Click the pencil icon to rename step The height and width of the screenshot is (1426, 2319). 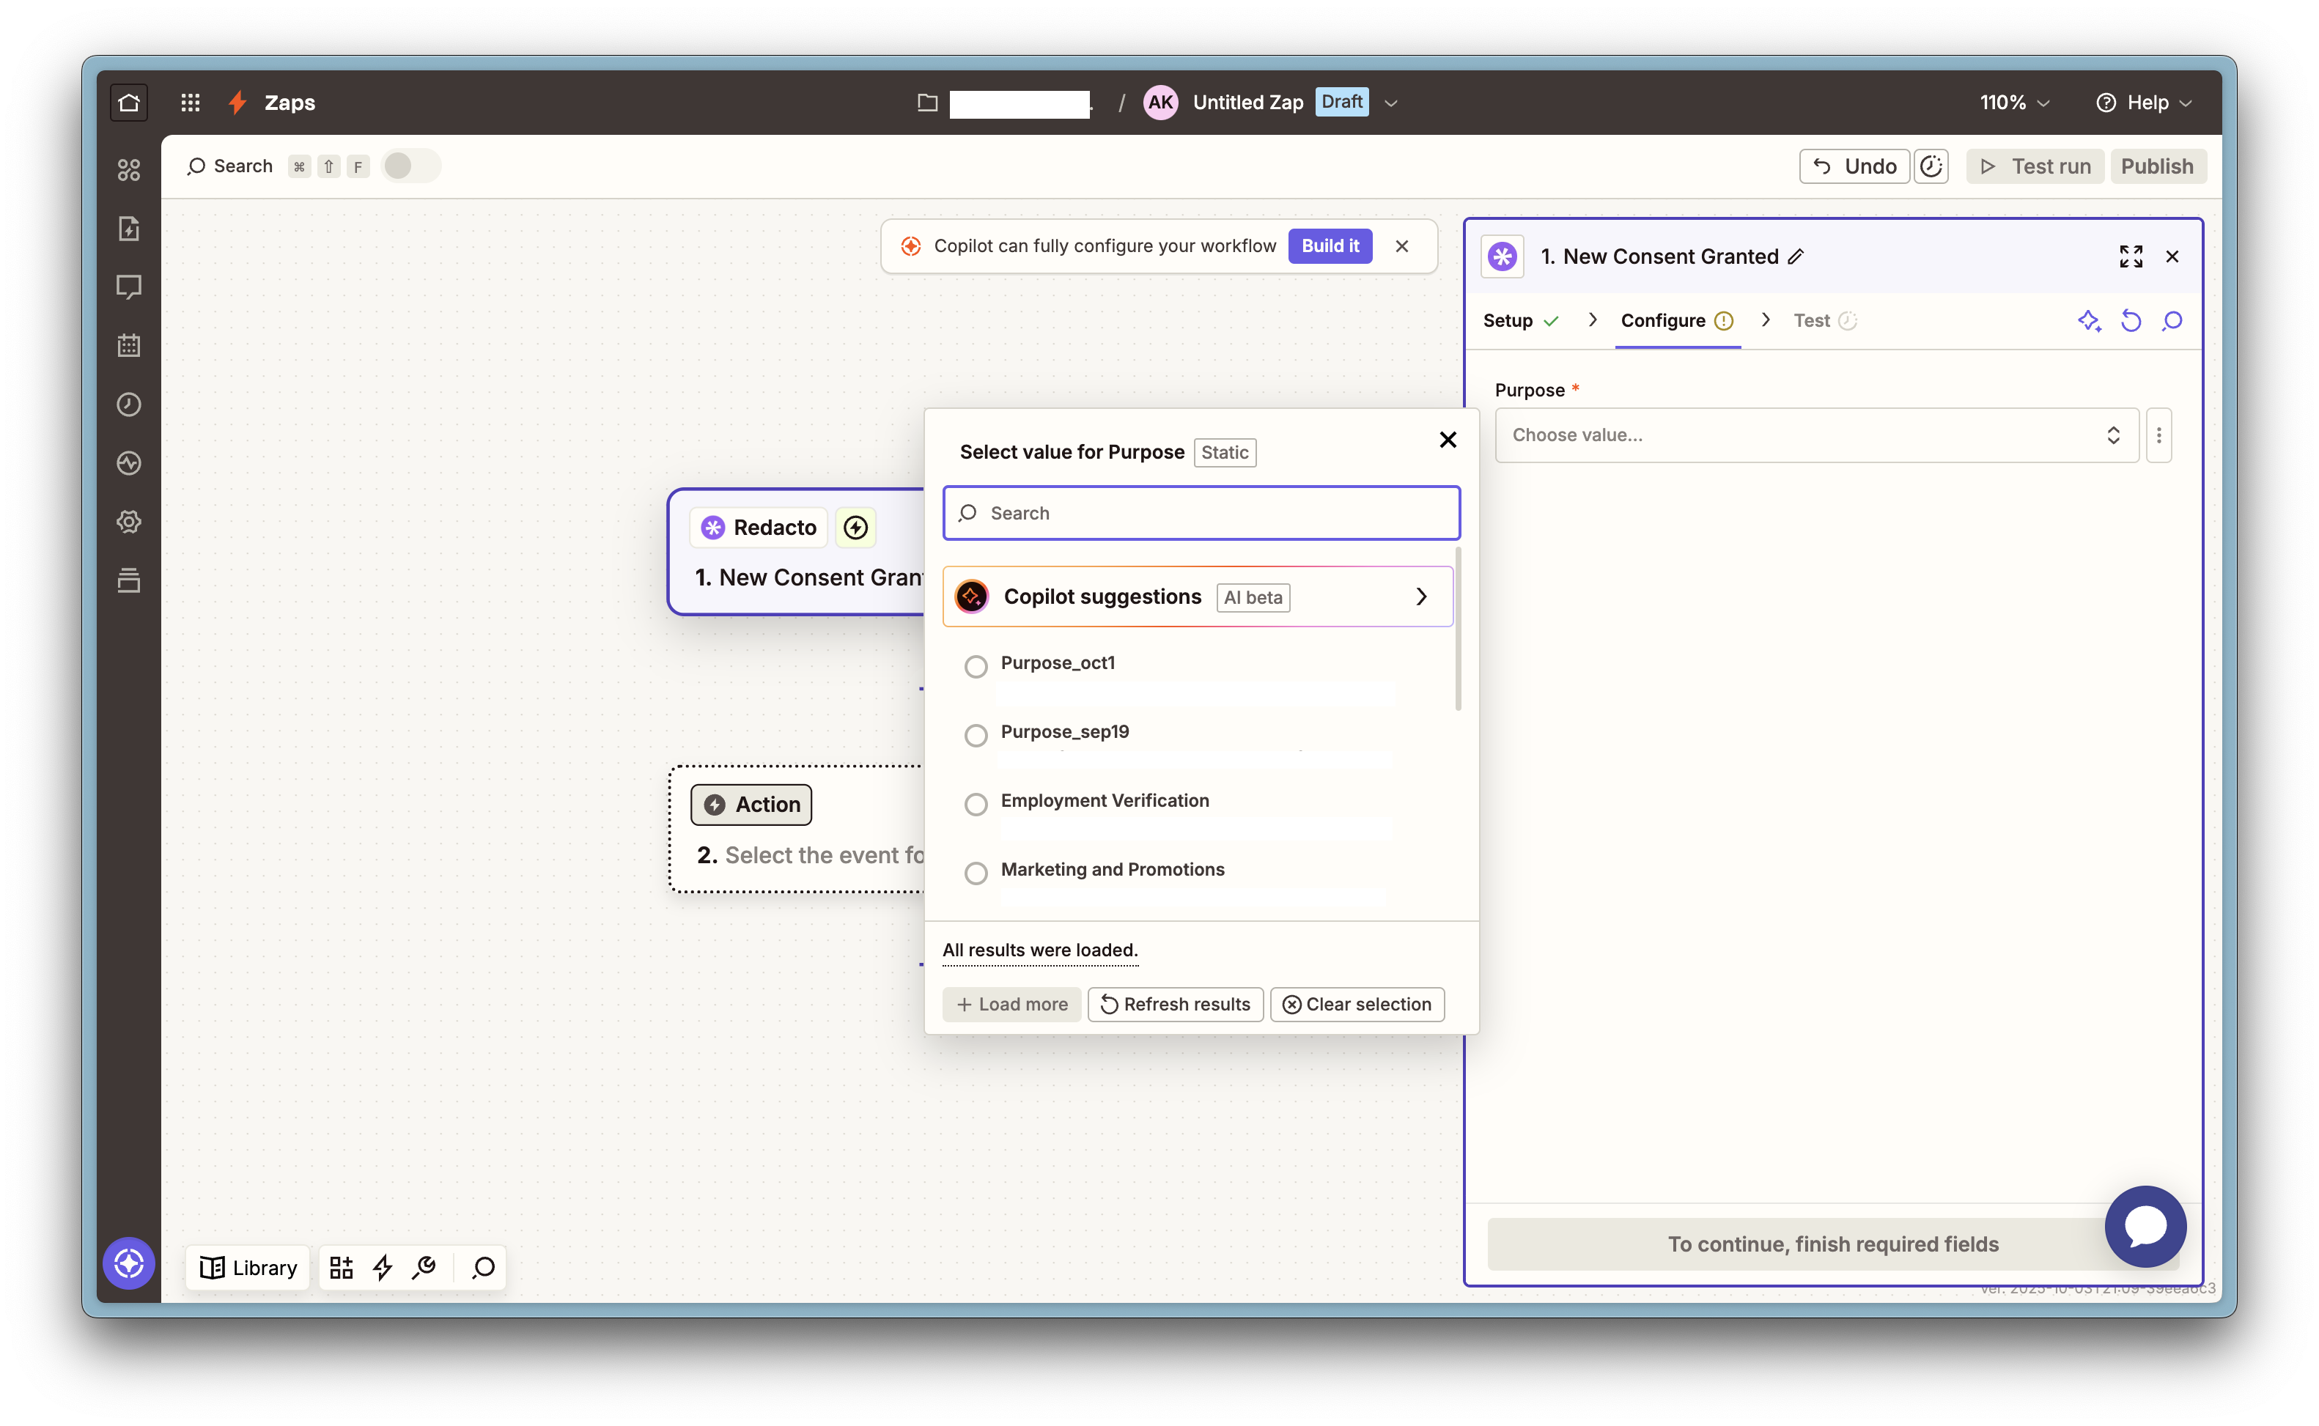[x=1796, y=256]
